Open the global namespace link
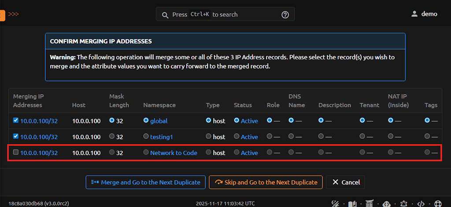Image resolution: width=451 pixels, height=207 pixels. pyautogui.click(x=159, y=121)
